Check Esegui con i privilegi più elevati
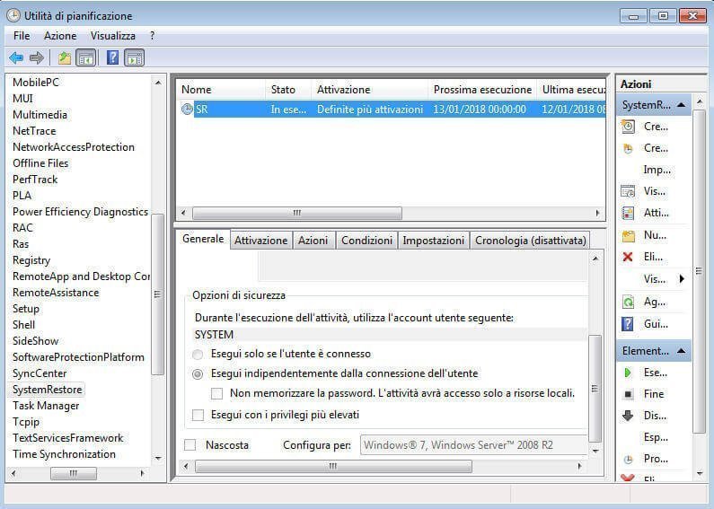Image resolution: width=714 pixels, height=509 pixels. (198, 415)
